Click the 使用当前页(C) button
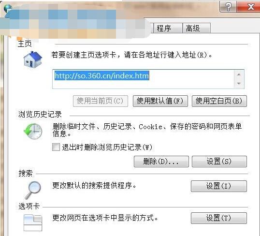This screenshot has width=260, height=236. (101, 101)
